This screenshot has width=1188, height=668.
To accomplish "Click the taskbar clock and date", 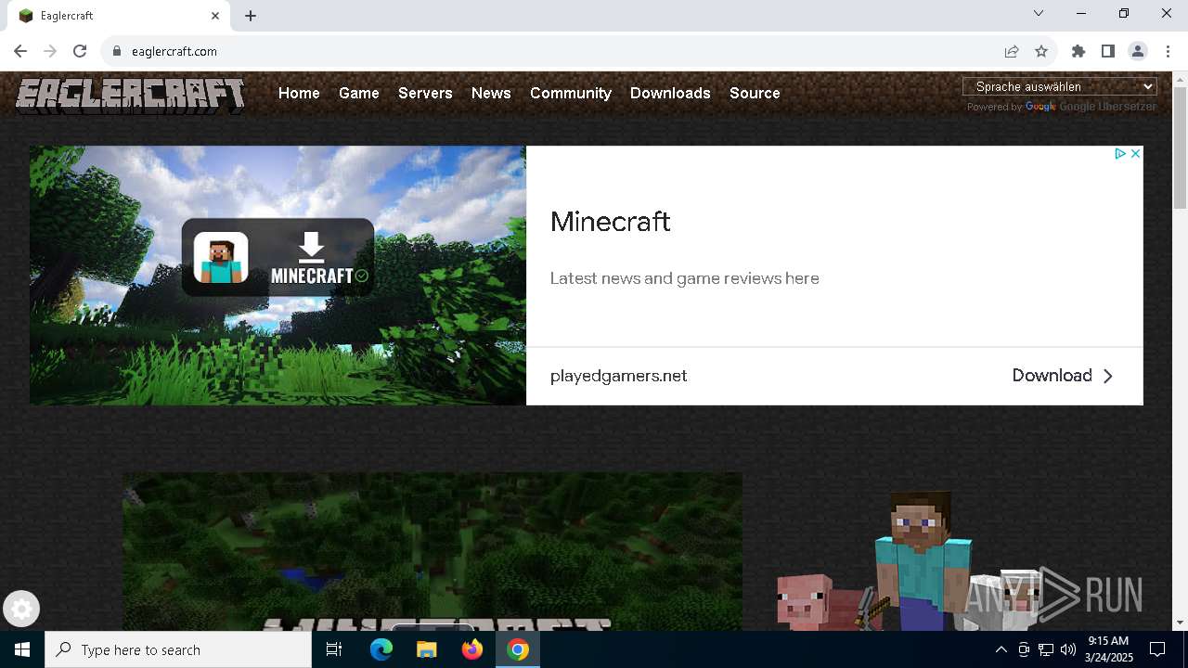I will [1108, 649].
